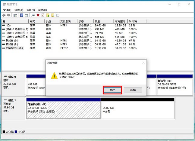The height and width of the screenshot is (141, 195).
Task: Click the yellow warning icon in dialog
Action: (x=53, y=75)
